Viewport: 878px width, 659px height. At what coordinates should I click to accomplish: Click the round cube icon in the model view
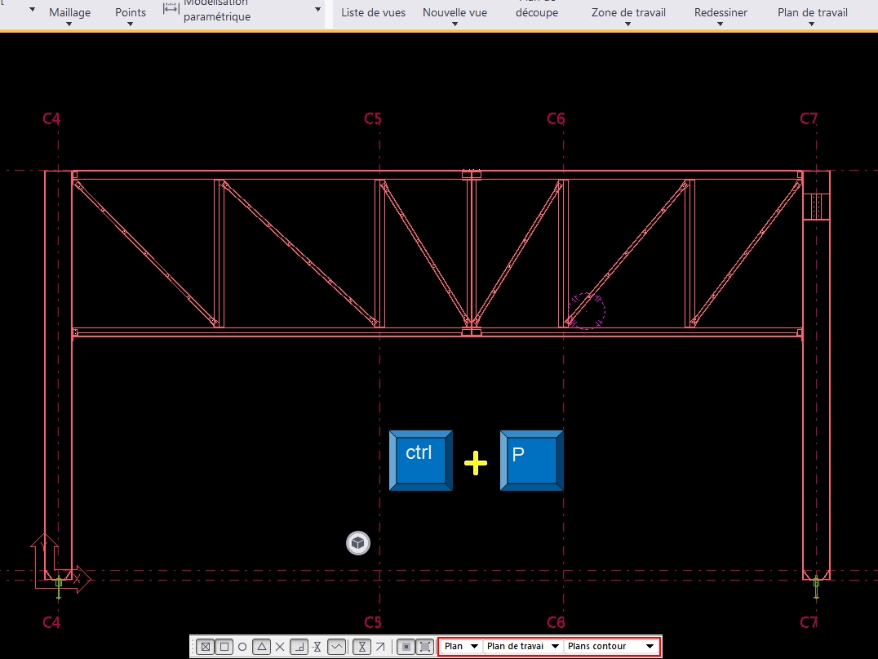(x=358, y=543)
